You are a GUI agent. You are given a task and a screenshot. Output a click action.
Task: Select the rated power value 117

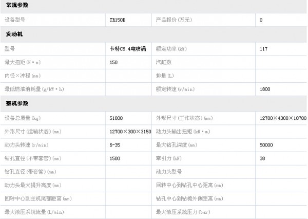264,48
